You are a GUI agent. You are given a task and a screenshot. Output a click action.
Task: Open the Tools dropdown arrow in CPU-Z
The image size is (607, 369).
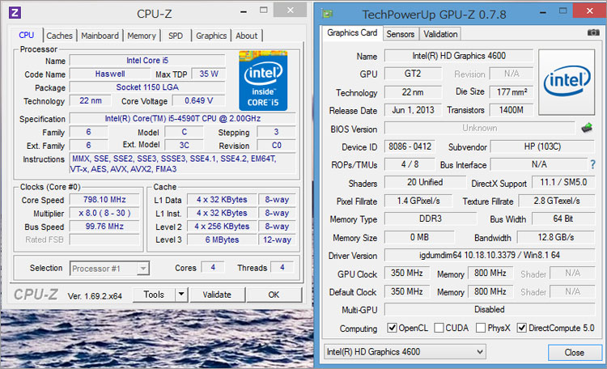click(181, 295)
